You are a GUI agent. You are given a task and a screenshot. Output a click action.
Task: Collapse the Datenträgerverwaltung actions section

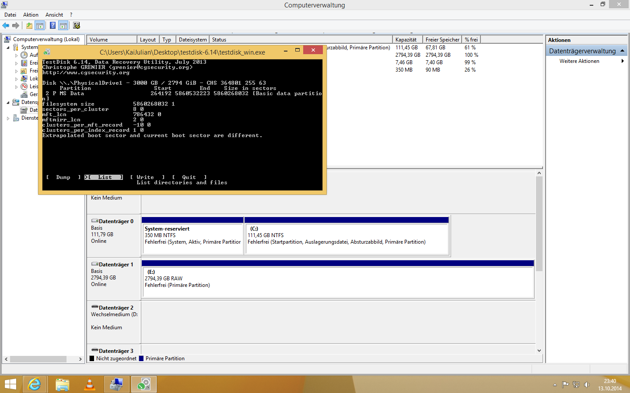pyautogui.click(x=623, y=51)
